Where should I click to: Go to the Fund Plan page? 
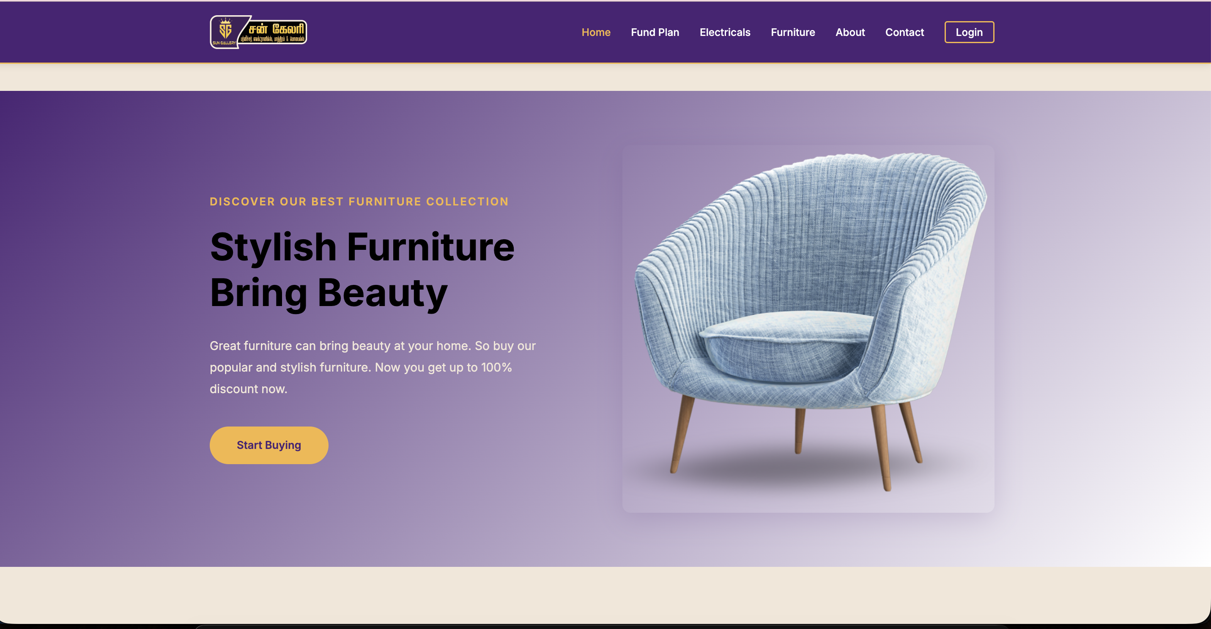(655, 32)
